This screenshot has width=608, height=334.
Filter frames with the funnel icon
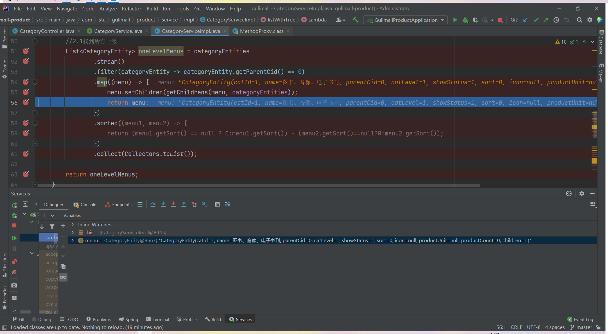[52, 227]
